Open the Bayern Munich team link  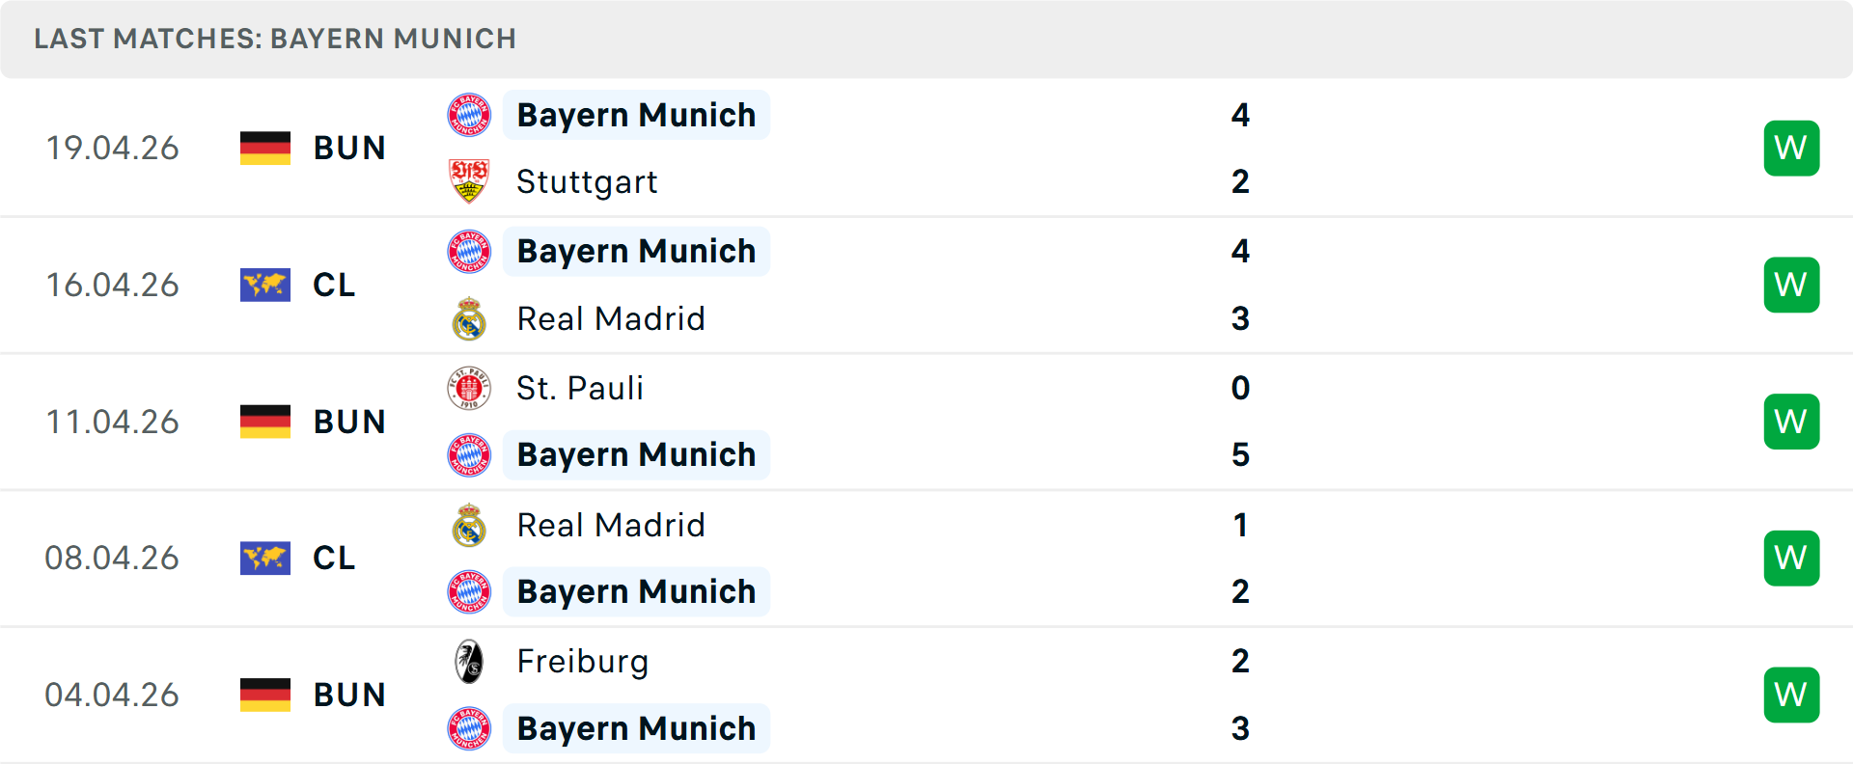click(x=636, y=114)
